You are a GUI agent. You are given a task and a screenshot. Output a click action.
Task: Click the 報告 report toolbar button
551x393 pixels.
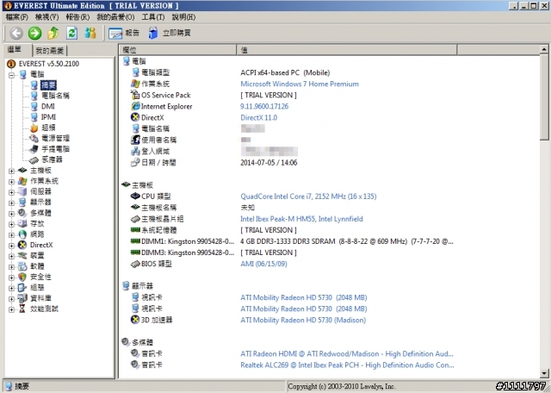pos(124,33)
